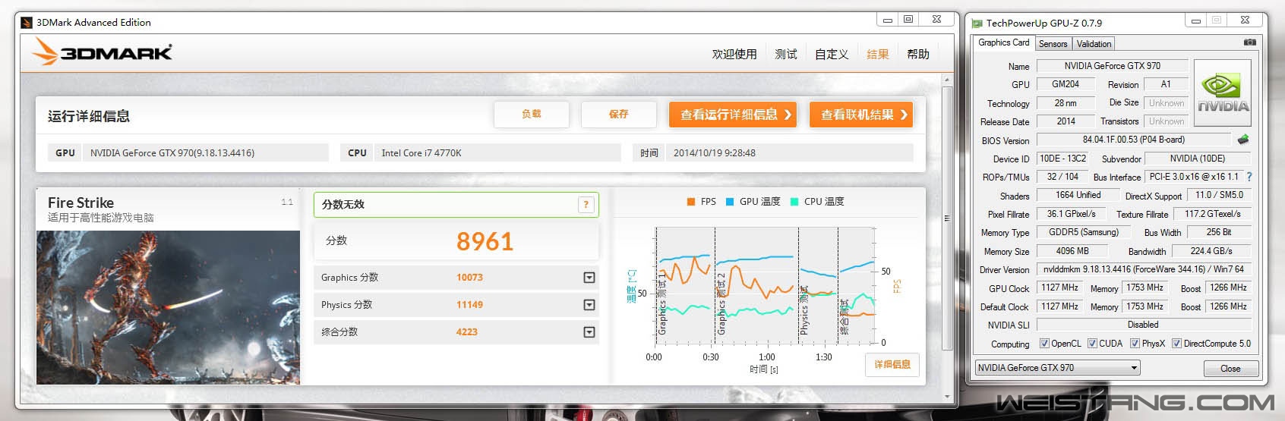Click the 查看联机结果 button

click(x=861, y=115)
